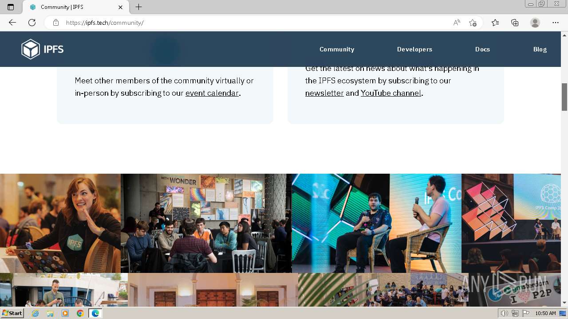Open Settings and more menu

tap(556, 23)
